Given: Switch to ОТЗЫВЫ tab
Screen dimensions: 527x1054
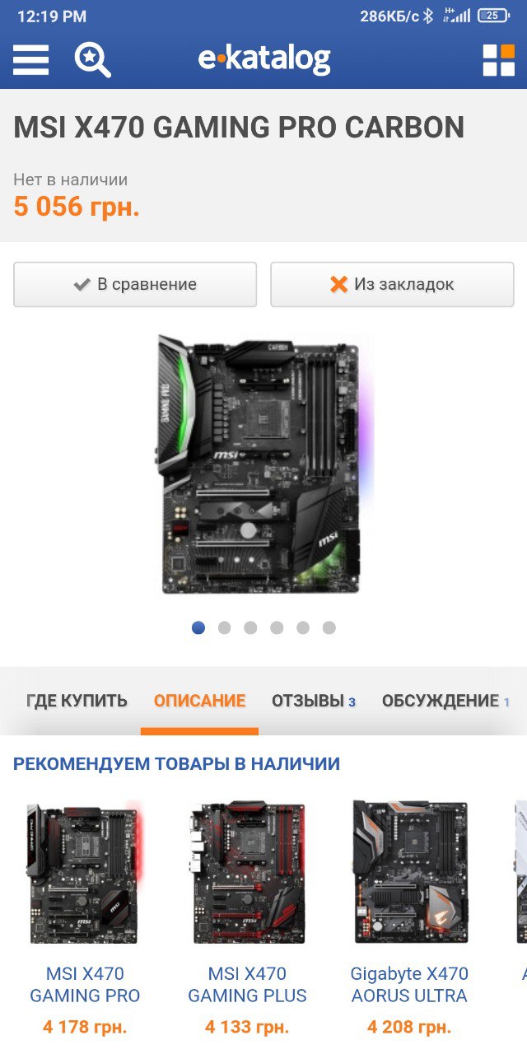Looking at the screenshot, I should pyautogui.click(x=314, y=701).
